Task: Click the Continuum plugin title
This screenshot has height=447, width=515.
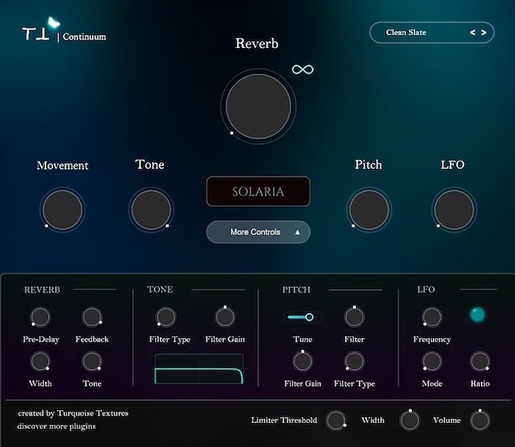Action: click(84, 37)
